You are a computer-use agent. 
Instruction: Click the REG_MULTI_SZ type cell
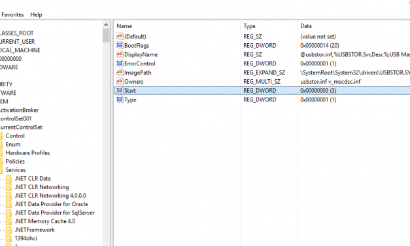[x=262, y=81]
